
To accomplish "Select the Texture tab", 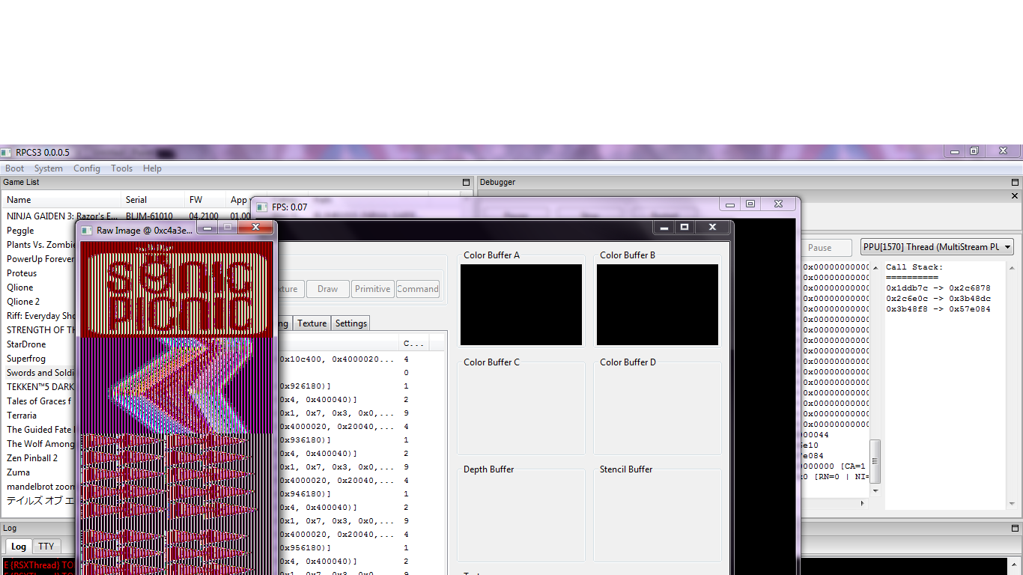I will 312,323.
